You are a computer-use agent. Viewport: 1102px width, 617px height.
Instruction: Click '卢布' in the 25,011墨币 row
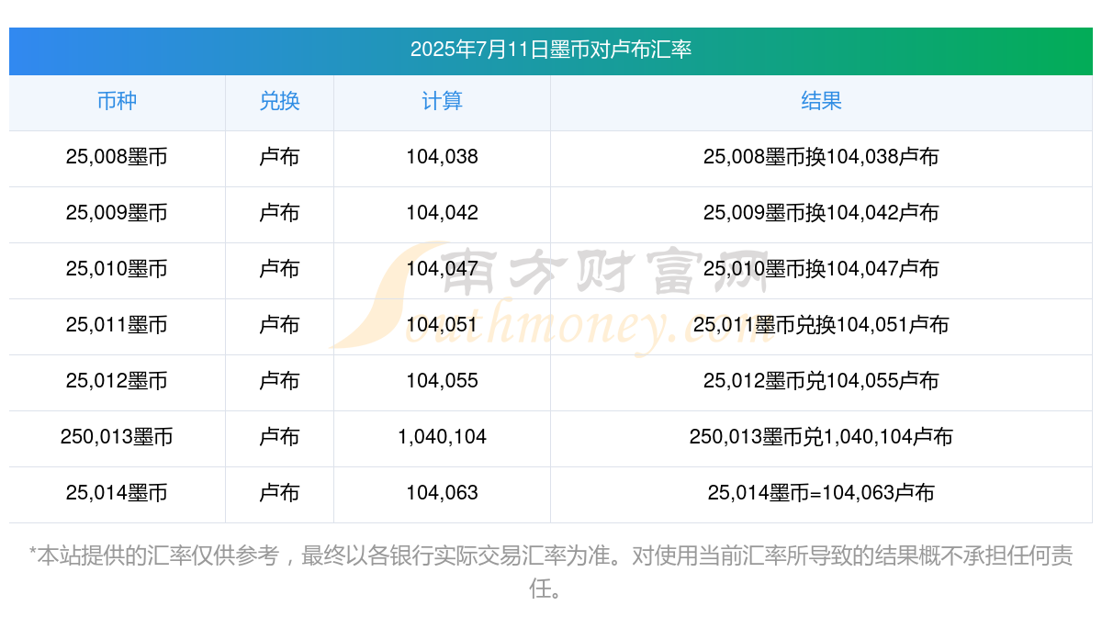pos(279,325)
